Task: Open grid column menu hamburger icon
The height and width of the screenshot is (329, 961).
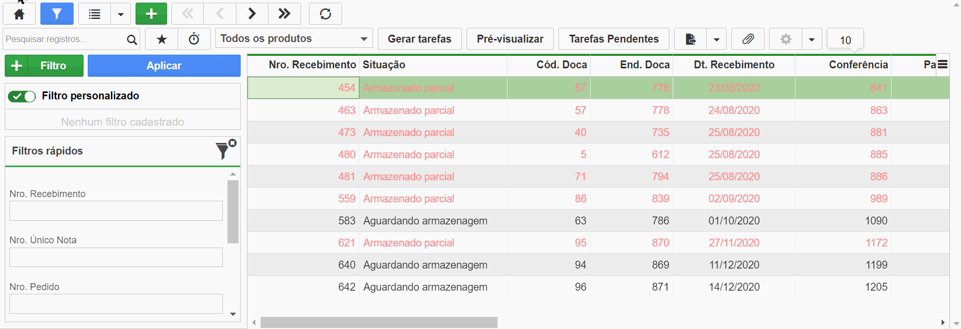Action: (x=943, y=65)
